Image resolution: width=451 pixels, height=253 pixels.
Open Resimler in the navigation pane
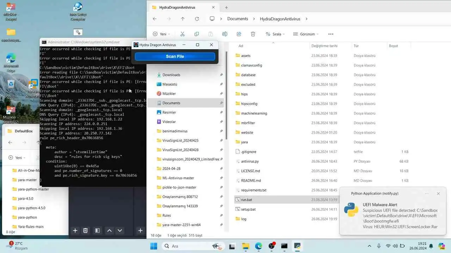point(169,112)
